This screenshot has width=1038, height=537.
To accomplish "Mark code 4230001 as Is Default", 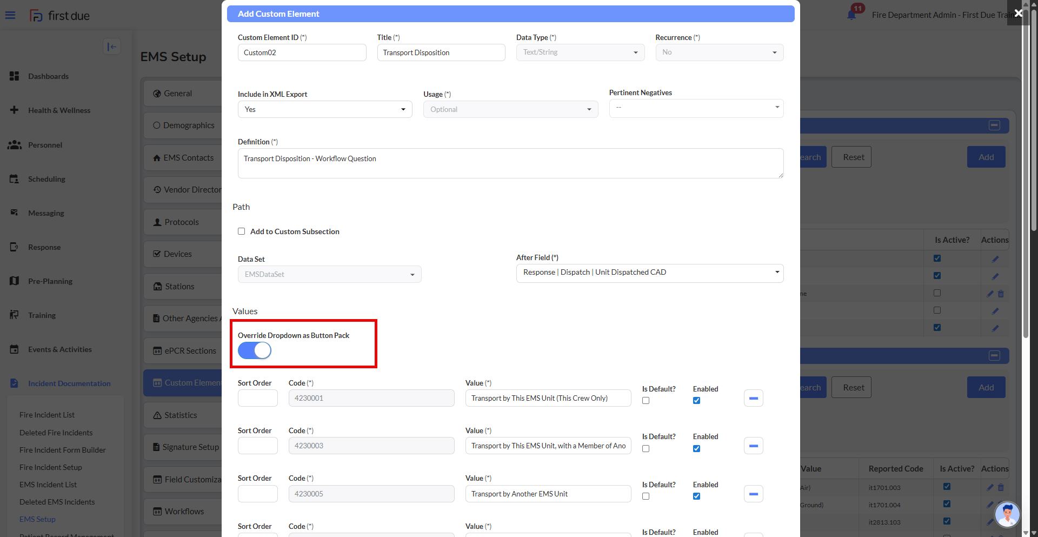I will [x=646, y=401].
